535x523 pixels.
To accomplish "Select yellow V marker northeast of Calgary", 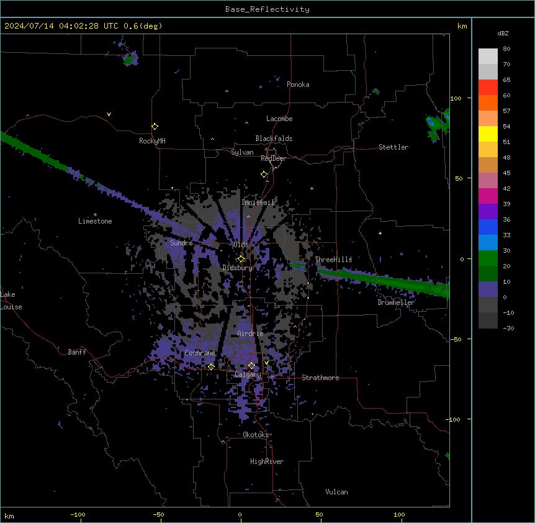I will tap(266, 363).
